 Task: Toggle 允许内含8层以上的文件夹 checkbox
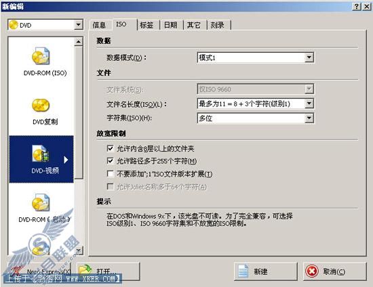(x=110, y=149)
